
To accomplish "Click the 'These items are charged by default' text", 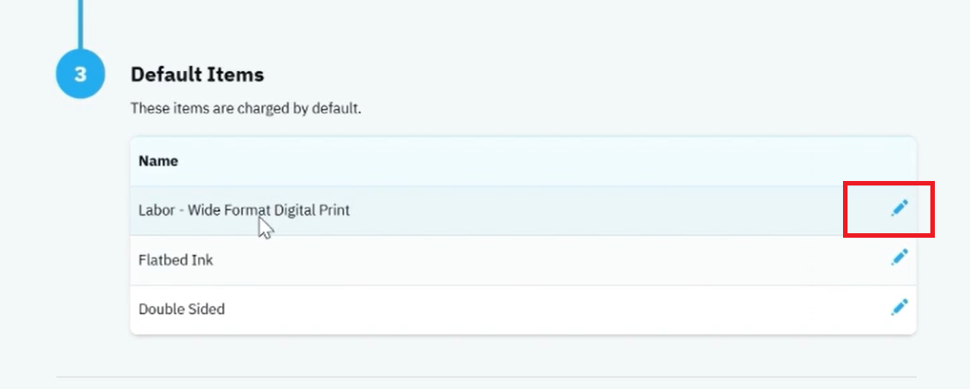I will coord(246,109).
